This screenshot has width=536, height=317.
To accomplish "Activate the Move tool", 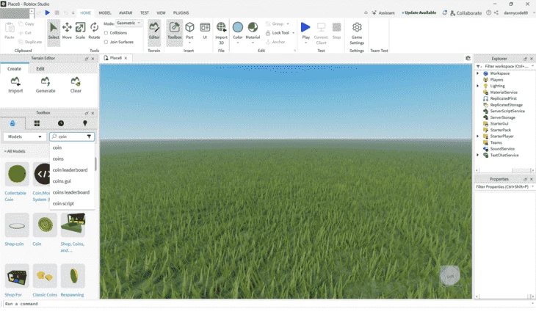I will click(x=67, y=32).
